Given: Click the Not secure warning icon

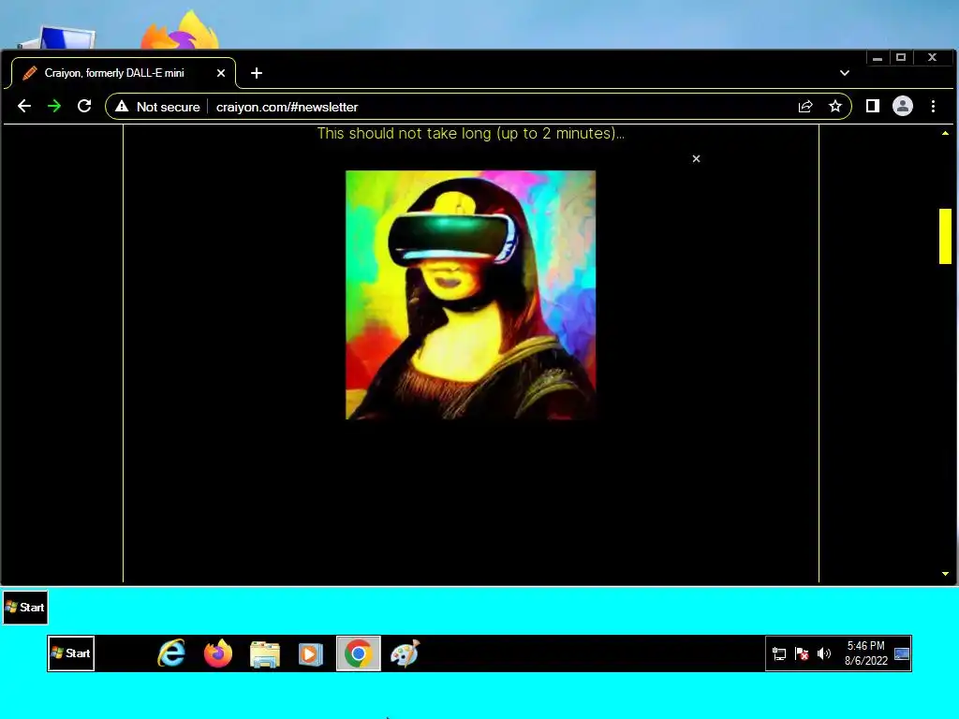Looking at the screenshot, I should (x=123, y=107).
